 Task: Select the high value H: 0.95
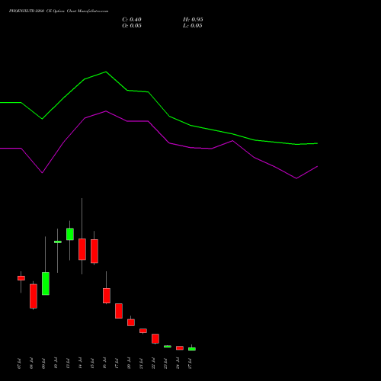pyautogui.click(x=193, y=20)
